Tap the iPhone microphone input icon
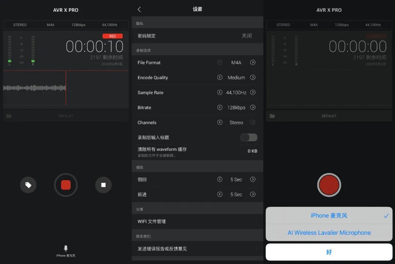 point(66,248)
